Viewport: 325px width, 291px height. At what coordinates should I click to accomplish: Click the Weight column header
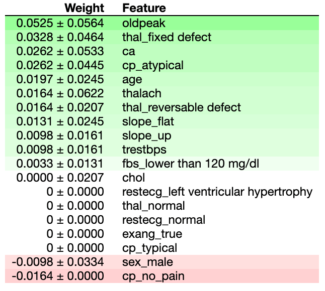(84, 8)
